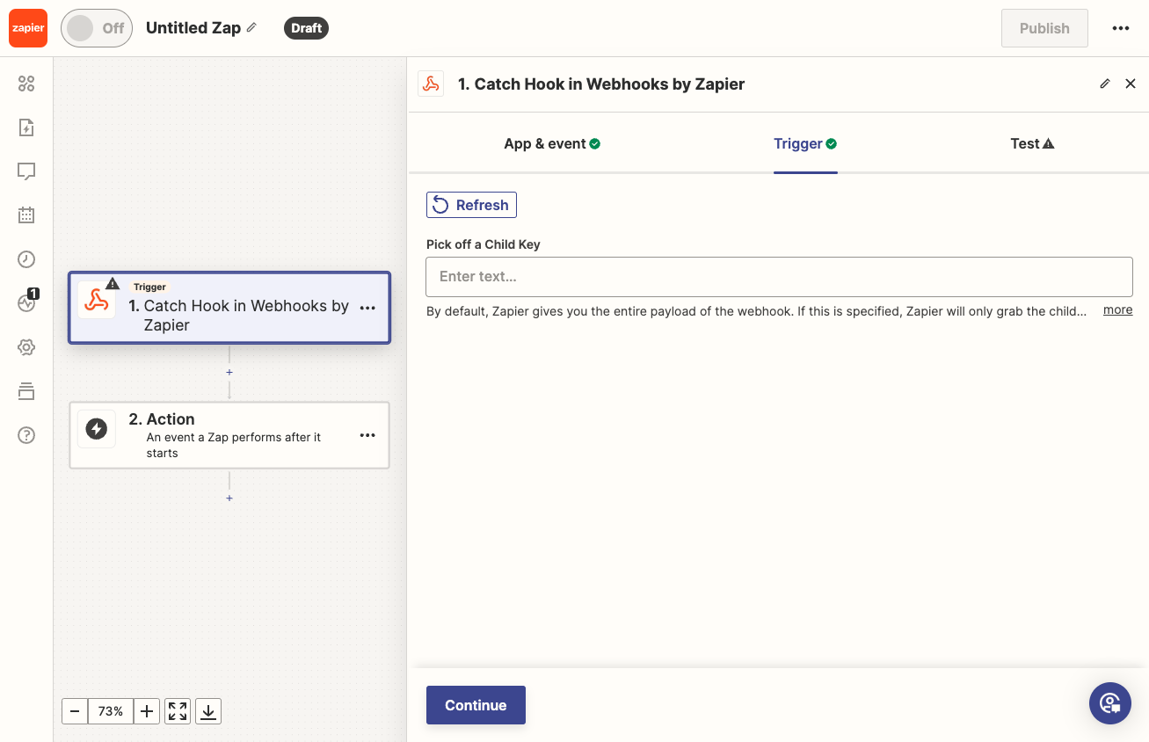Click the Webhooks icon on trigger step
The width and height of the screenshot is (1149, 742).
pyautogui.click(x=97, y=300)
